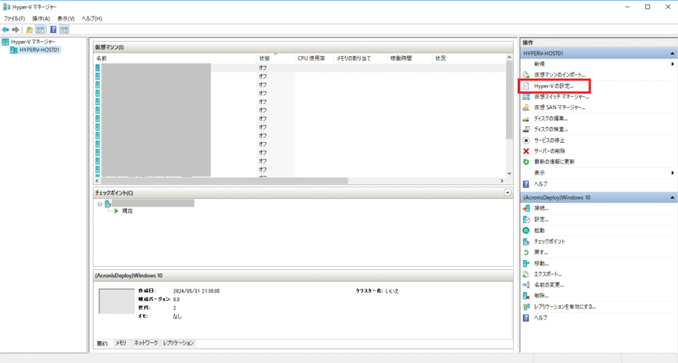Screen dimensions: 678x363
Task: Refresh with 最新の情報に更新
Action: (x=554, y=162)
